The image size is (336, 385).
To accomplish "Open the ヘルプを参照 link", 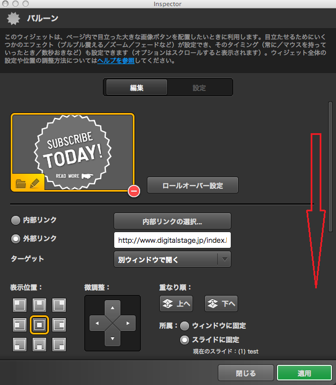I will (116, 61).
